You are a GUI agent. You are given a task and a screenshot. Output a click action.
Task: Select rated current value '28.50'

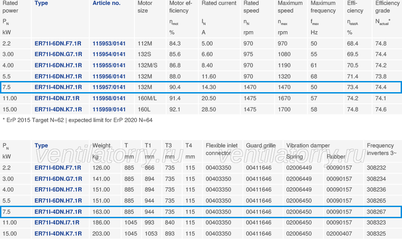click(209, 110)
